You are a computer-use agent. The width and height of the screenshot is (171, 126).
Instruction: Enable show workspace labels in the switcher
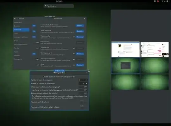[x=83, y=93]
